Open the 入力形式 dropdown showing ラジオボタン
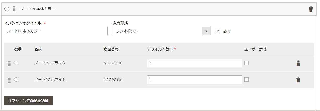Viewport: 320px width, 111px height. tap(162, 31)
